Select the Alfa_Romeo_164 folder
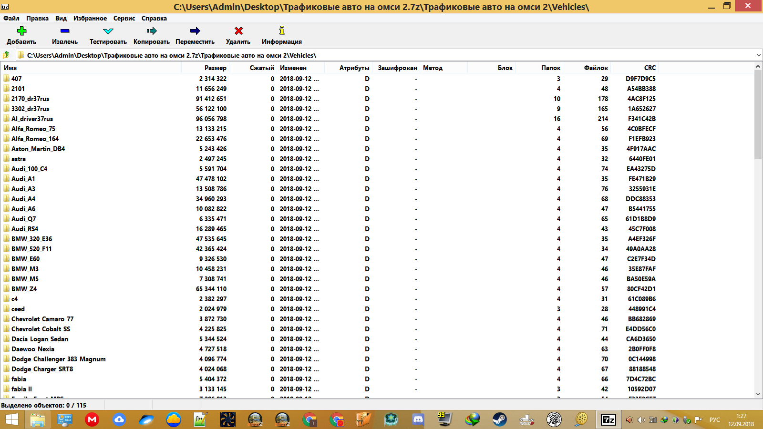763x429 pixels. pos(35,139)
